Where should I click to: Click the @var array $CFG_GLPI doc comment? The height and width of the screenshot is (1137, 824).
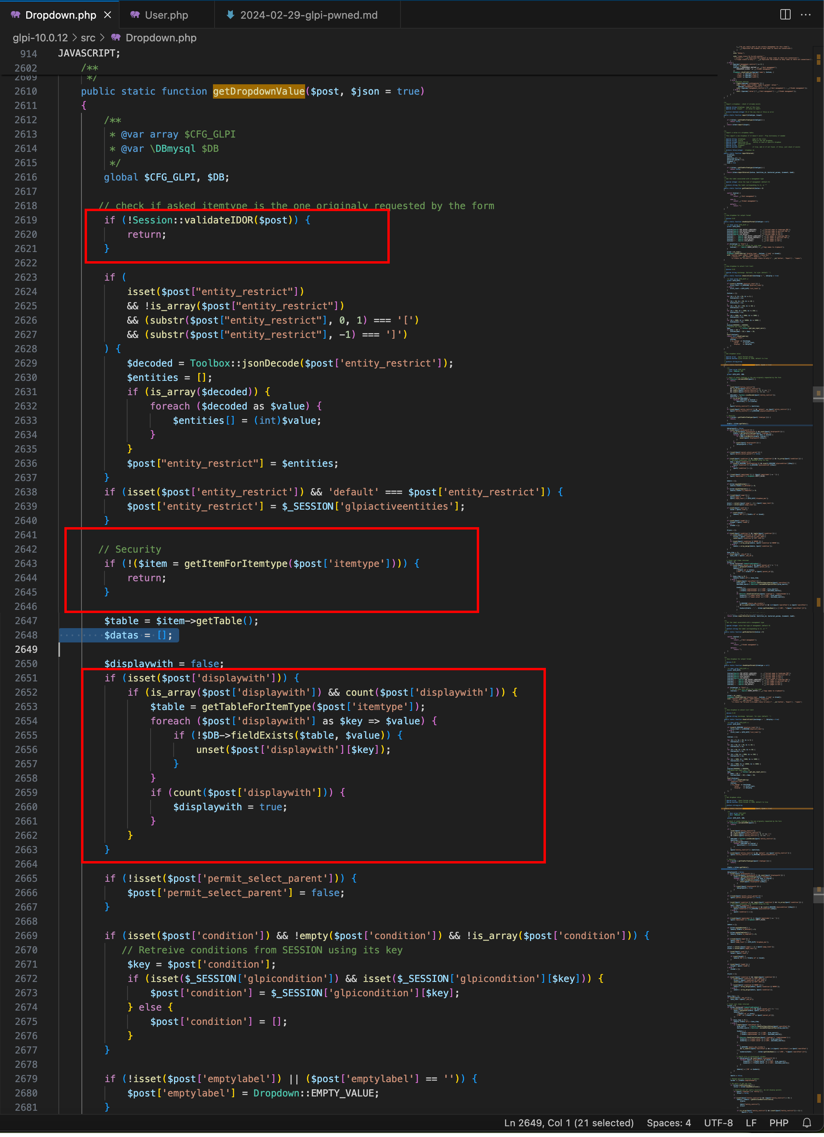point(172,134)
